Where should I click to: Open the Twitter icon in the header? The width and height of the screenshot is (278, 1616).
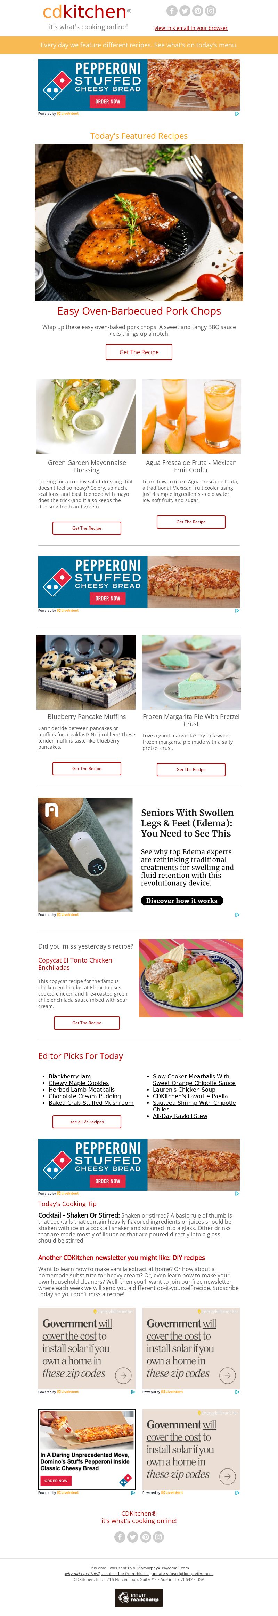(185, 11)
